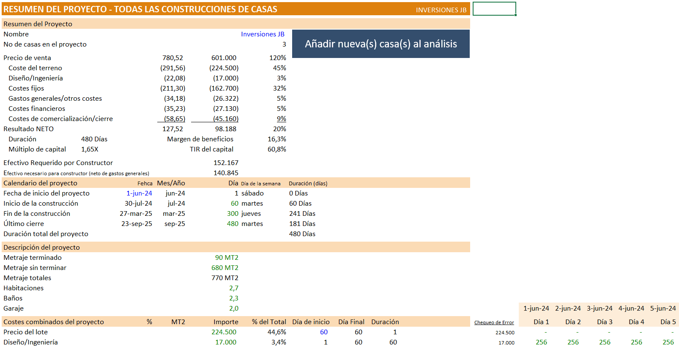Image resolution: width=679 pixels, height=347 pixels.
Task: Click the Baños value 2,3
Action: pyautogui.click(x=233, y=298)
